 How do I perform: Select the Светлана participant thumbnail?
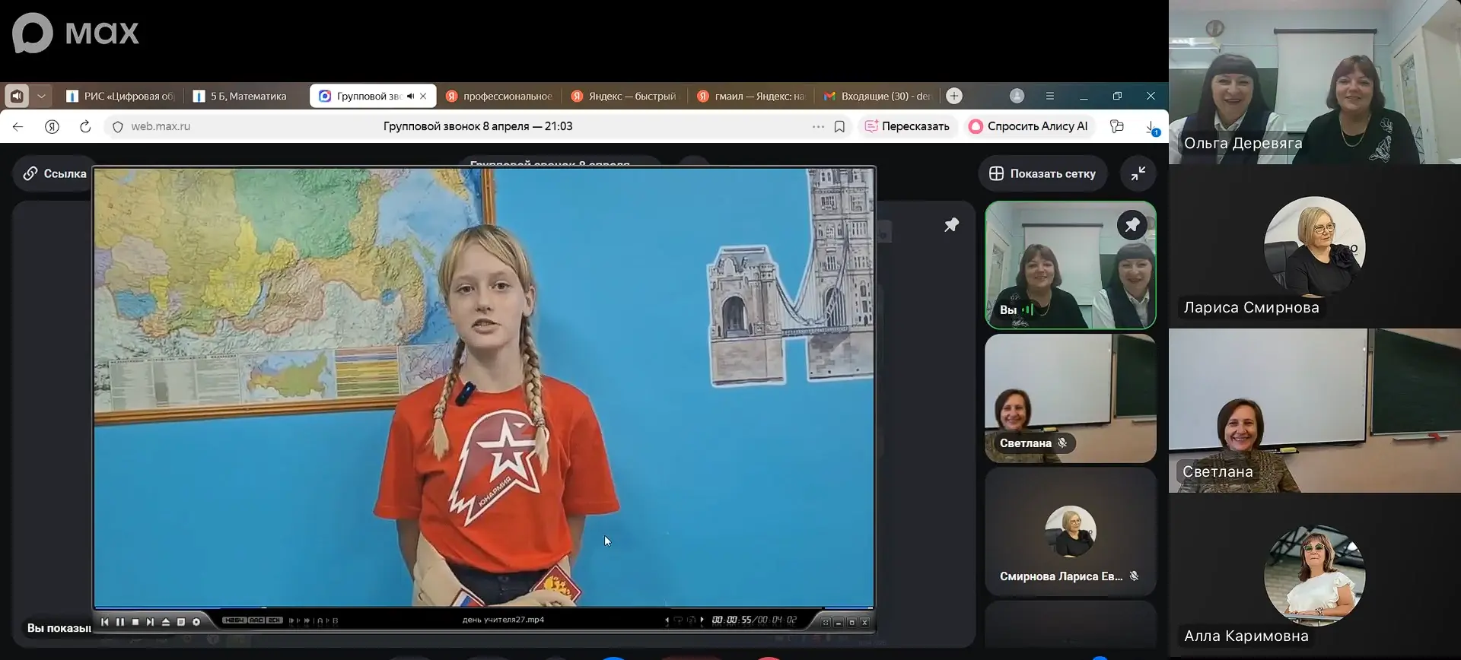1070,398
